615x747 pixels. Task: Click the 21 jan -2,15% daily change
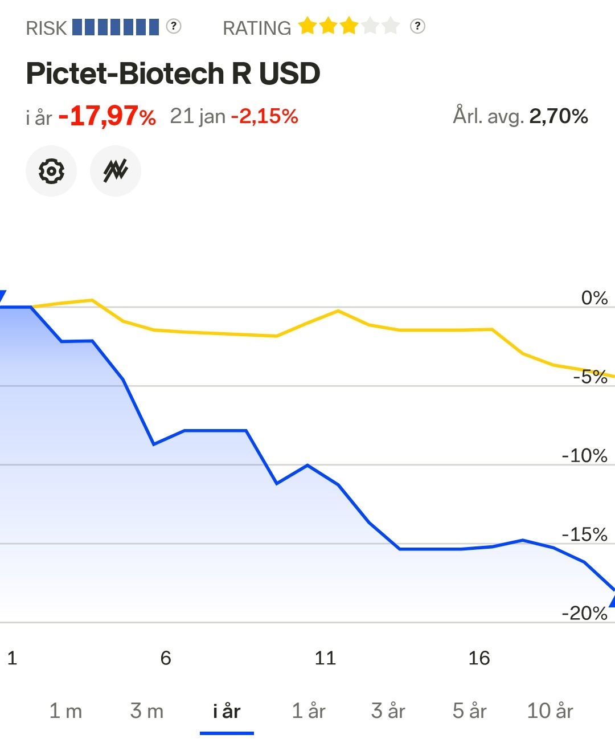[x=234, y=116]
